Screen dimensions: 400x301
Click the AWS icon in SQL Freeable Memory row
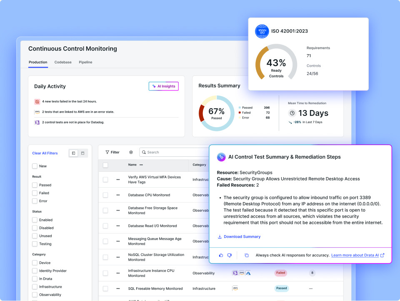point(235,288)
